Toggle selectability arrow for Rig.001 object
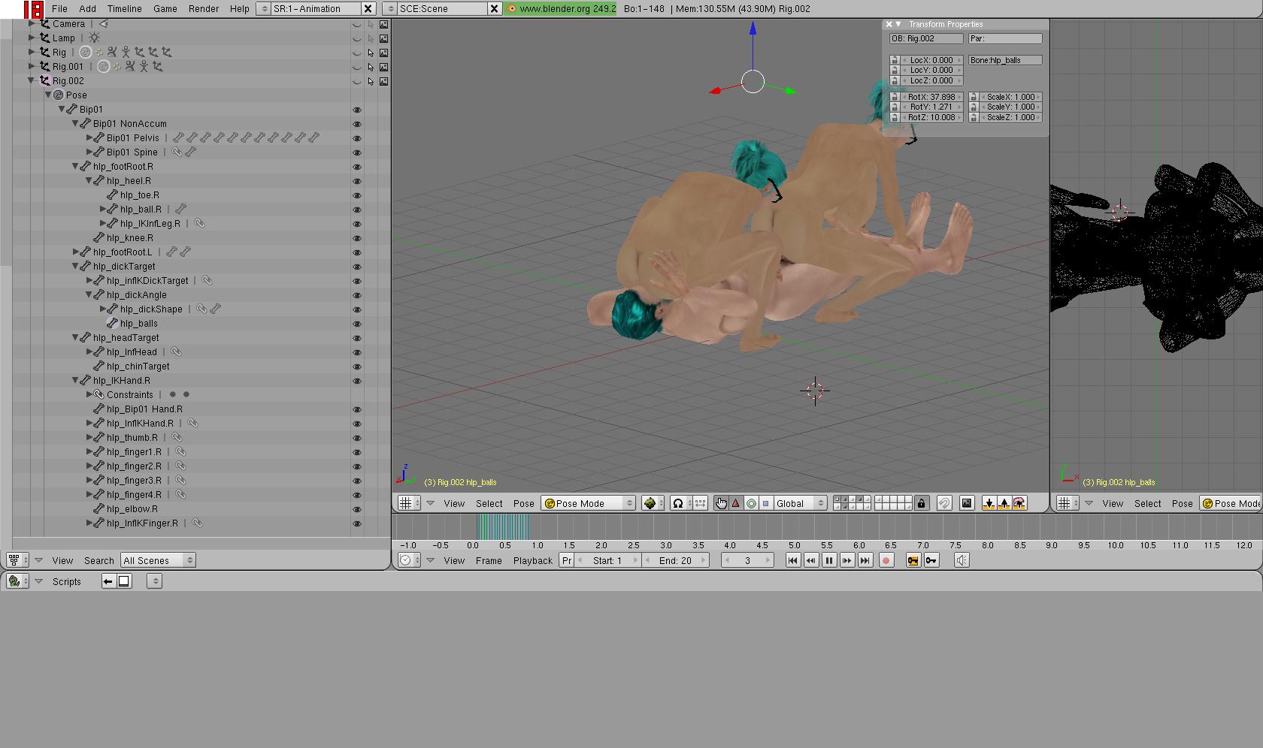Viewport: 1263px width, 748px height. (x=371, y=67)
